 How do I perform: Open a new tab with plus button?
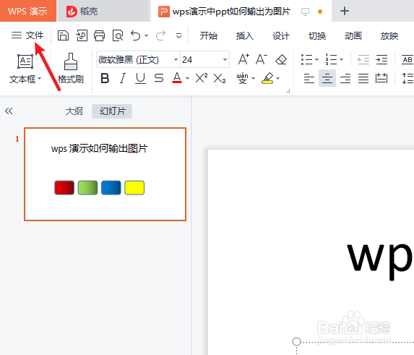coord(345,11)
